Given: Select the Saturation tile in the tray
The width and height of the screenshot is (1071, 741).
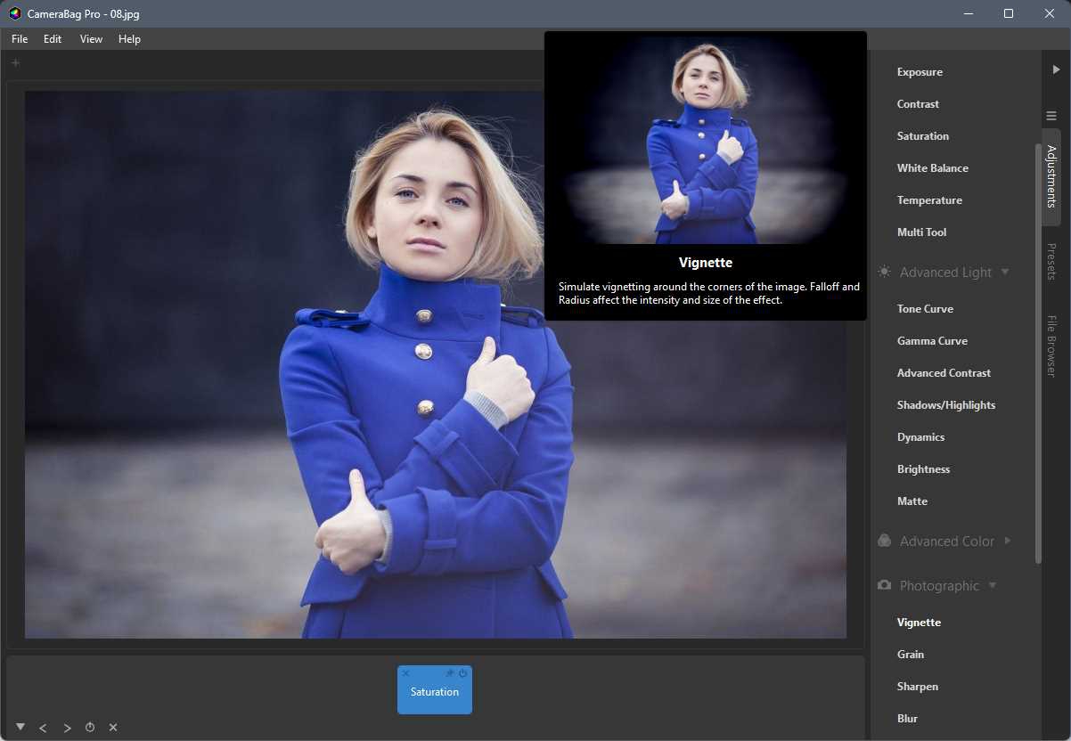Looking at the screenshot, I should 435,691.
